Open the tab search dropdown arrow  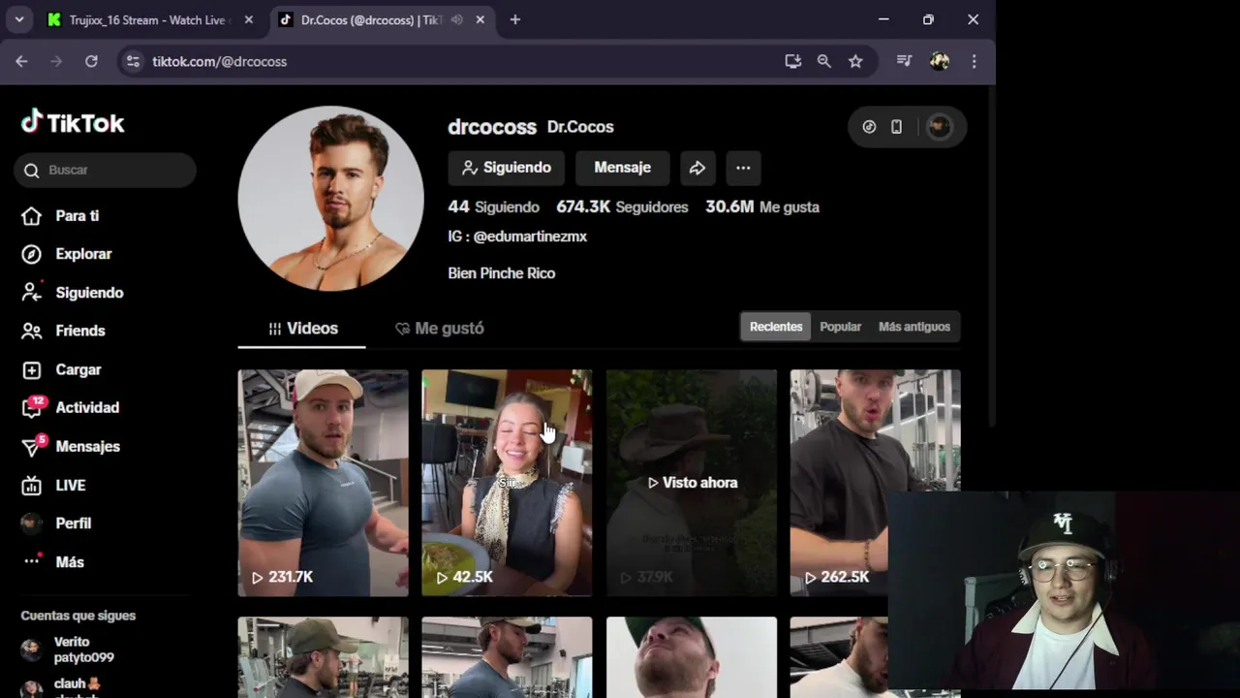point(19,19)
